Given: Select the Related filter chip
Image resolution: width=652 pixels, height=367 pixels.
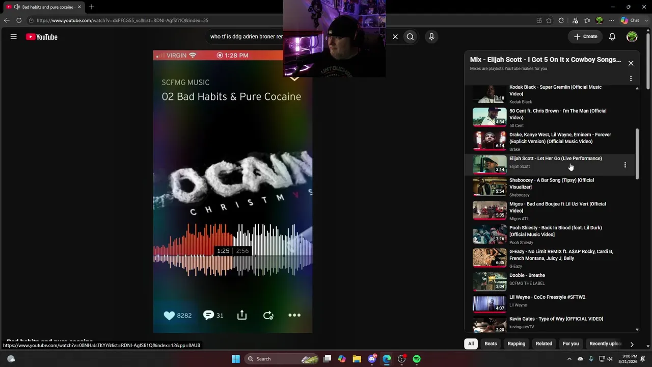Looking at the screenshot, I should [x=544, y=344].
